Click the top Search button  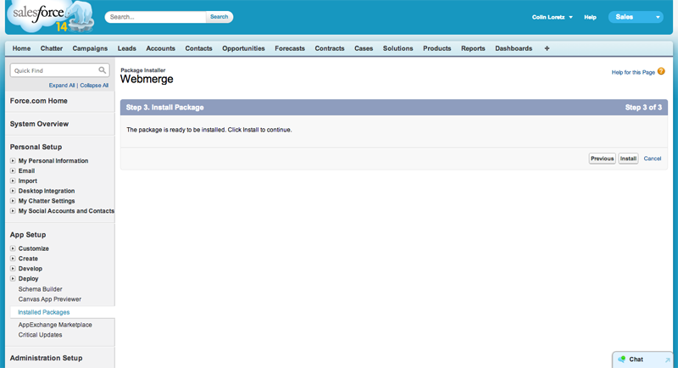coord(220,17)
